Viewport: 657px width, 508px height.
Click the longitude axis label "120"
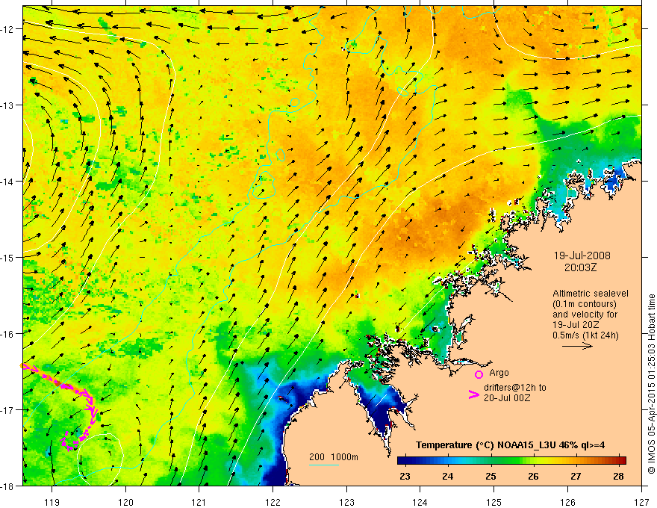tap(125, 502)
